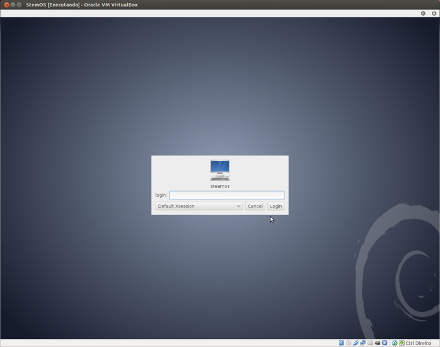Image resolution: width=440 pixels, height=347 pixels.
Task: Open the Default Xsession dropdown
Action: [199, 206]
